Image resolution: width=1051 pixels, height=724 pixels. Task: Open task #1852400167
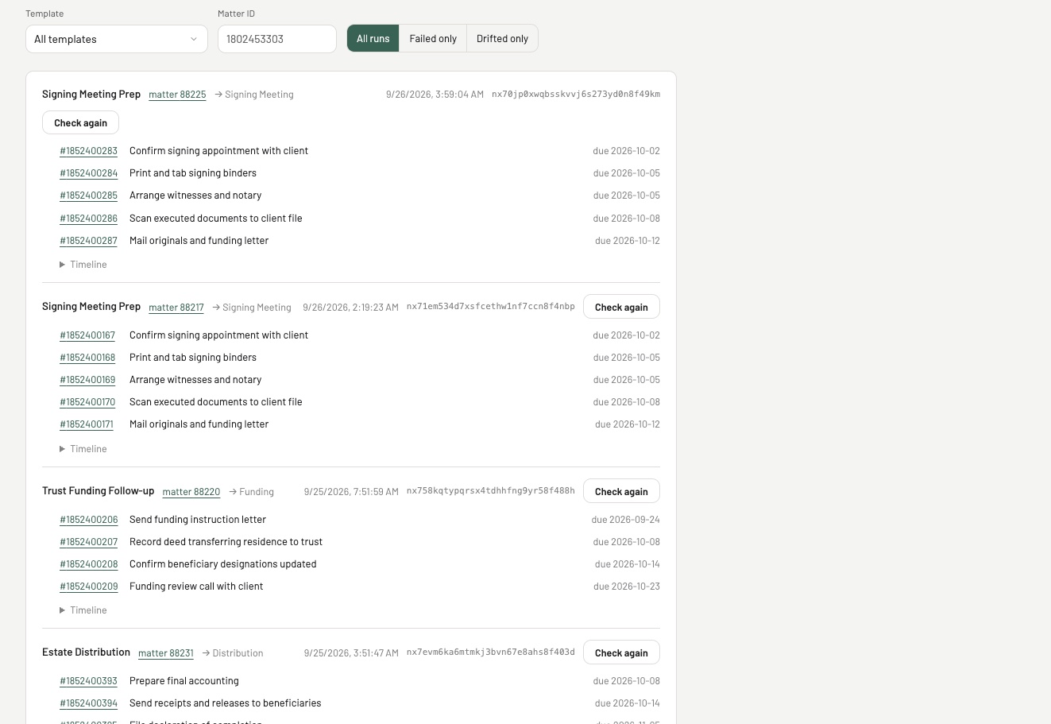(87, 335)
